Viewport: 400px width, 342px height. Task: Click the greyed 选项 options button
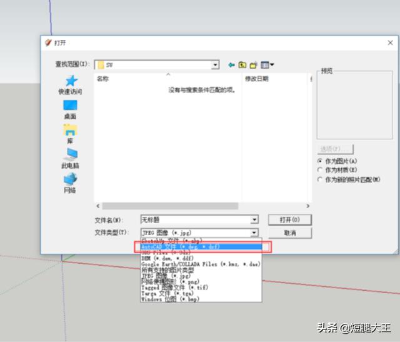336,149
